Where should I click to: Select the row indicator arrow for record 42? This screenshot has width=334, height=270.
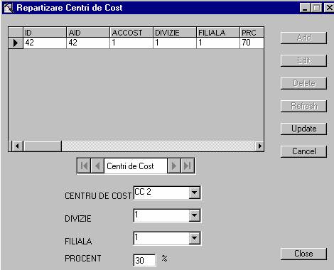(x=16, y=43)
